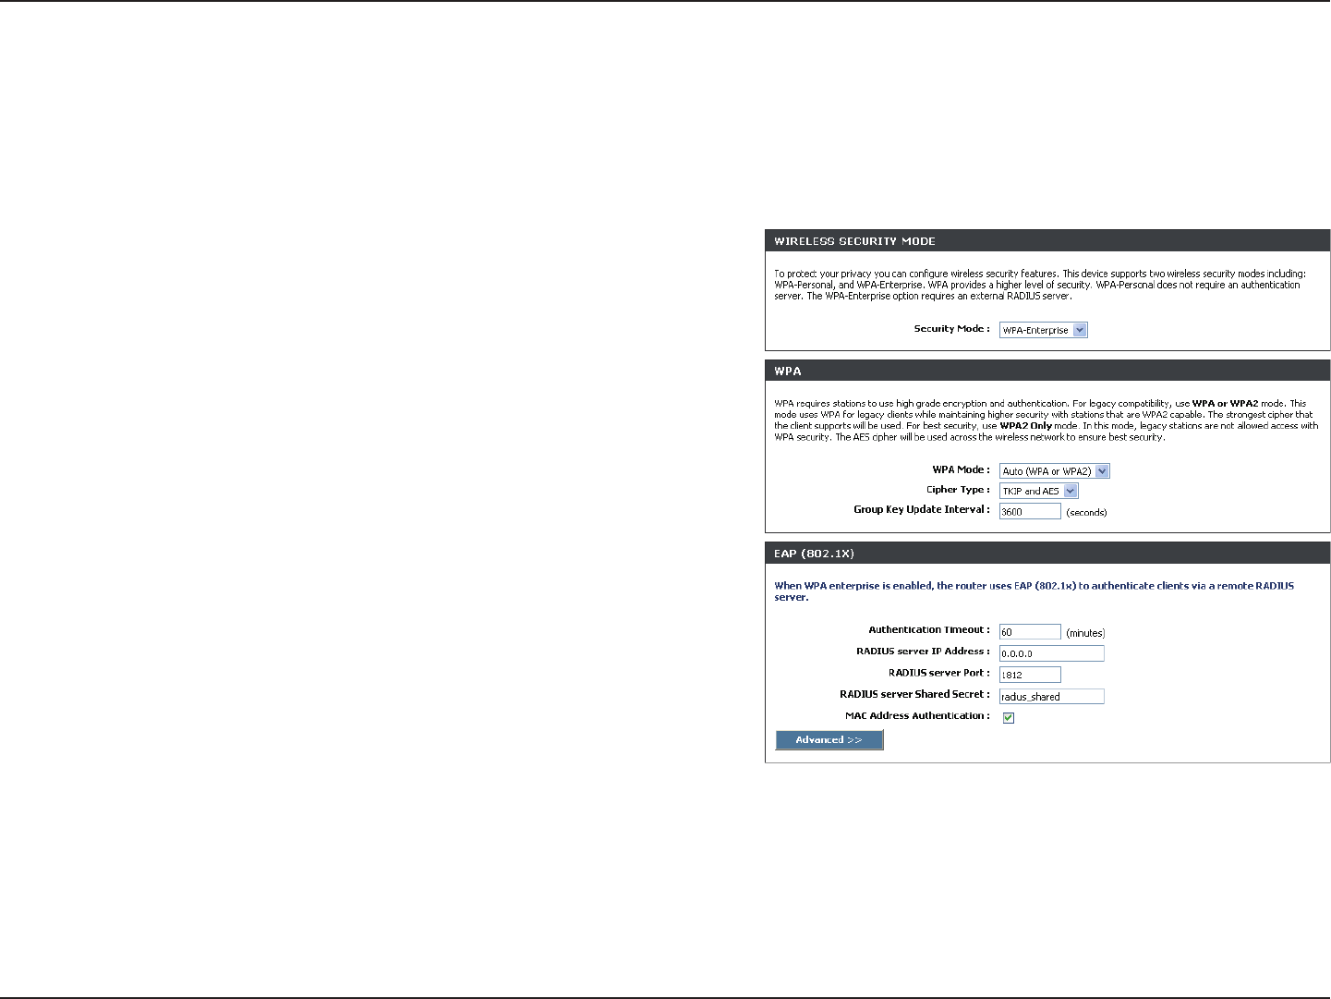Click the (minutes) unit text
The width and height of the screenshot is (1331, 999).
tap(1085, 634)
